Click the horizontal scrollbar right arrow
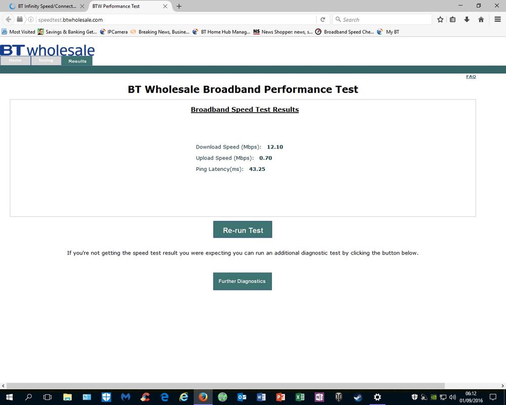The width and height of the screenshot is (506, 405). tap(503, 386)
